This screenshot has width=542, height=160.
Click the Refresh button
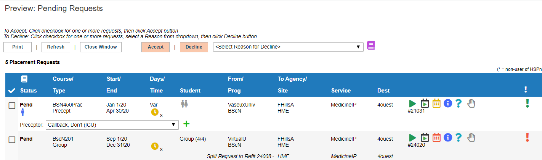[x=56, y=47]
